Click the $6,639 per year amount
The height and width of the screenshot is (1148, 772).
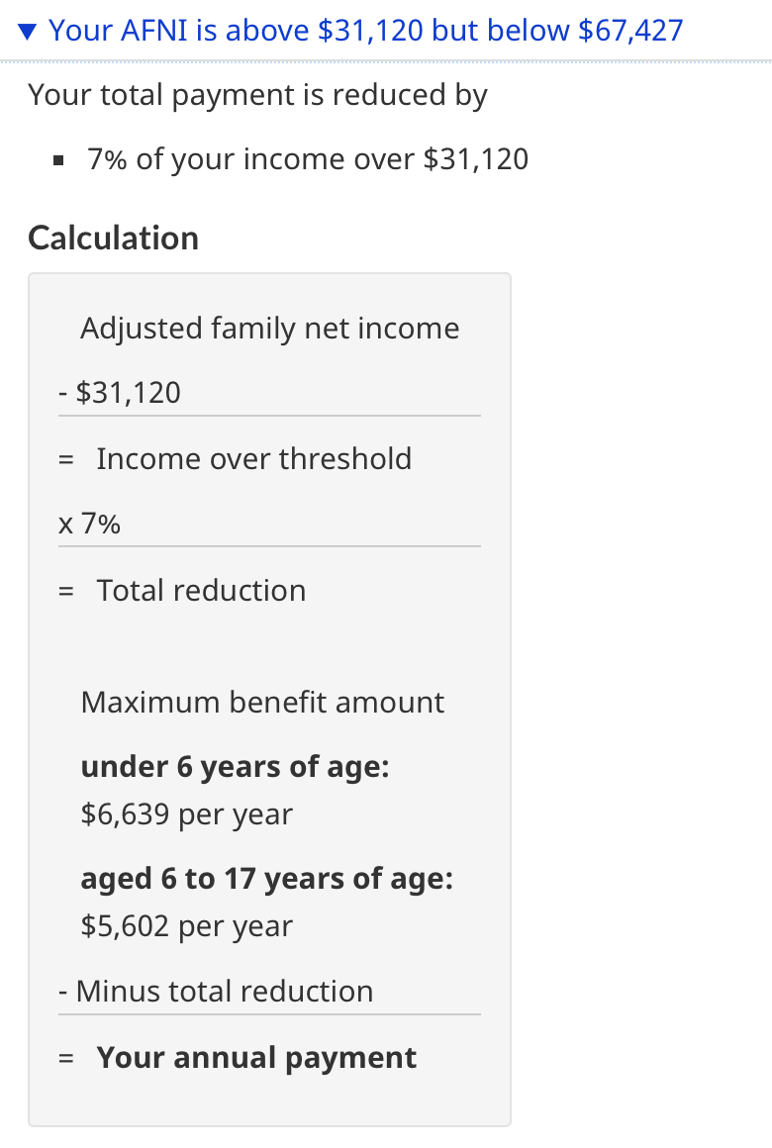pyautogui.click(x=187, y=814)
